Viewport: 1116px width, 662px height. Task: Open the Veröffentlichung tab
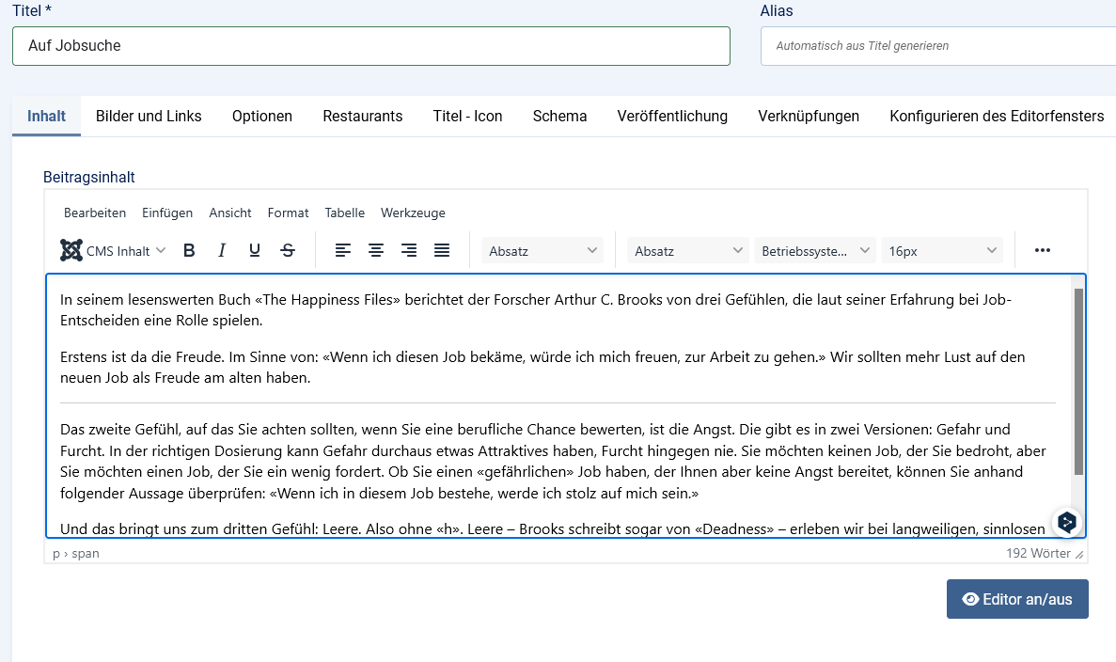click(672, 117)
